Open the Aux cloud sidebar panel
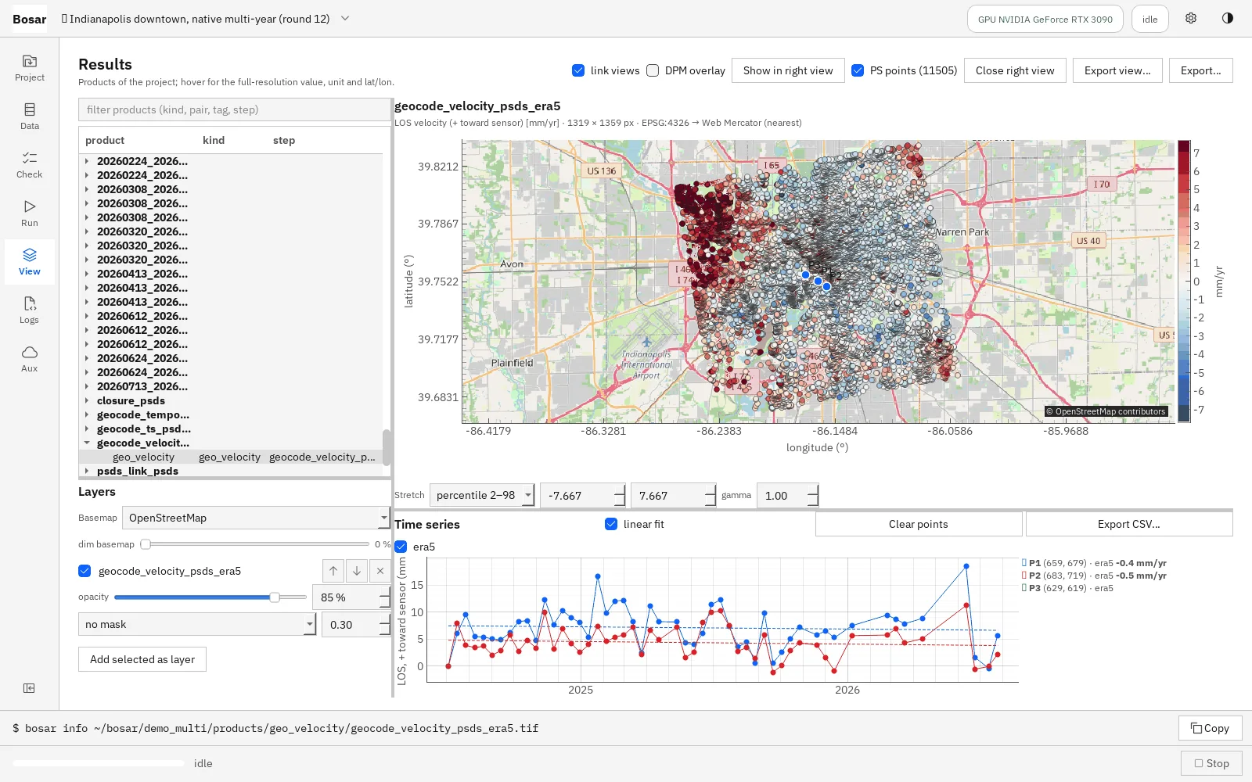 (30, 358)
